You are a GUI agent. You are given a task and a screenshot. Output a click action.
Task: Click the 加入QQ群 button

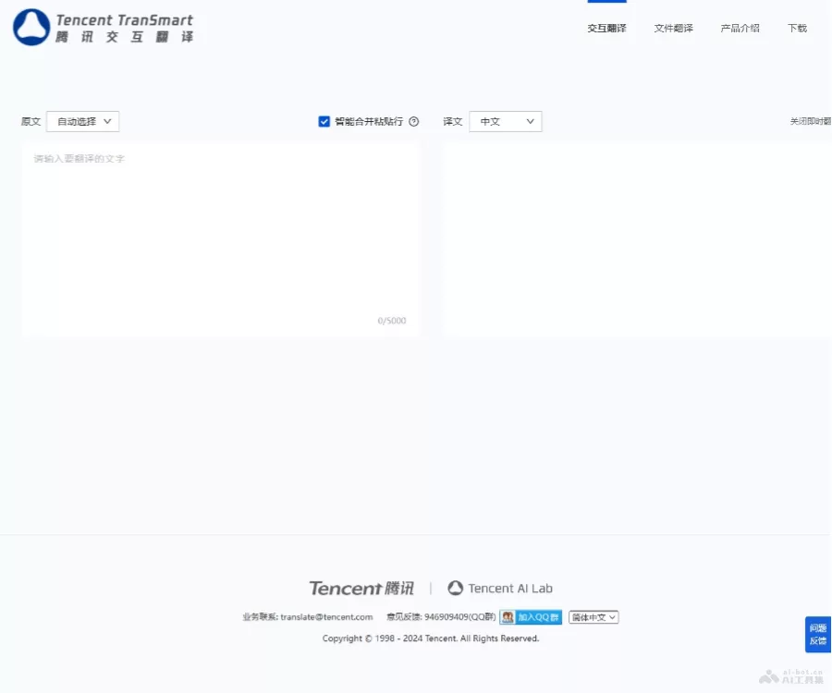coord(531,617)
